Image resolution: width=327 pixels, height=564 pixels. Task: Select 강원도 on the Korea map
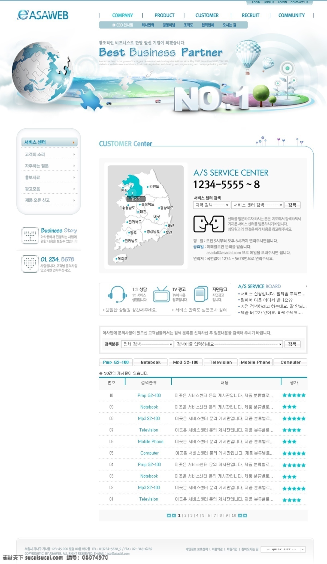tap(153, 187)
